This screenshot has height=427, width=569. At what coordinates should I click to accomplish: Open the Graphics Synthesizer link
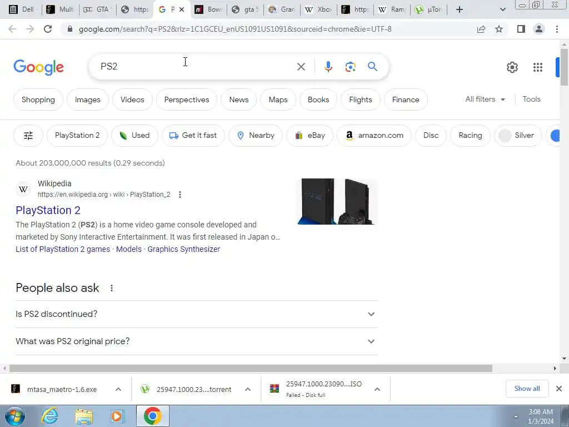(183, 249)
